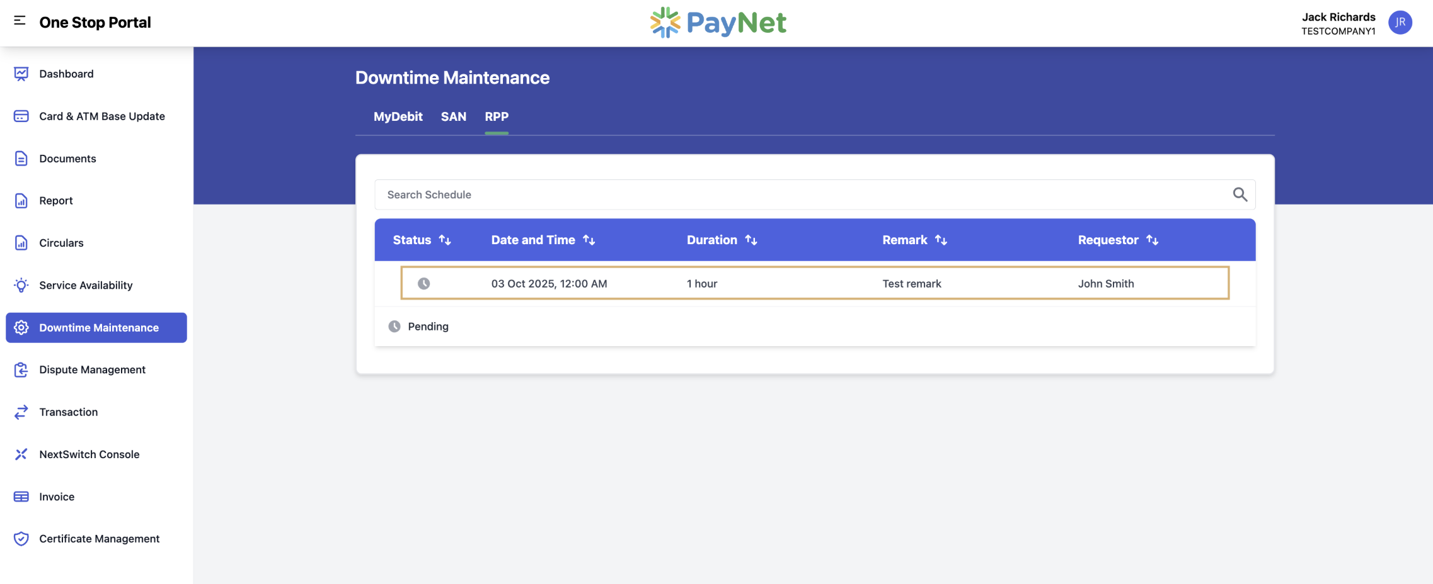Image resolution: width=1433 pixels, height=584 pixels.
Task: Toggle sort order on Requestor column
Action: coord(1152,240)
